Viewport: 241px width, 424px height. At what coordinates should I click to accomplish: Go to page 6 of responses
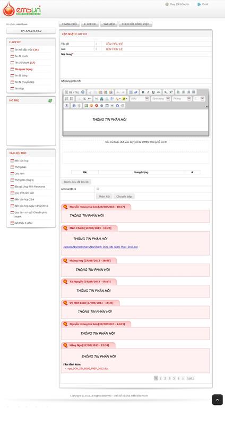178,378
